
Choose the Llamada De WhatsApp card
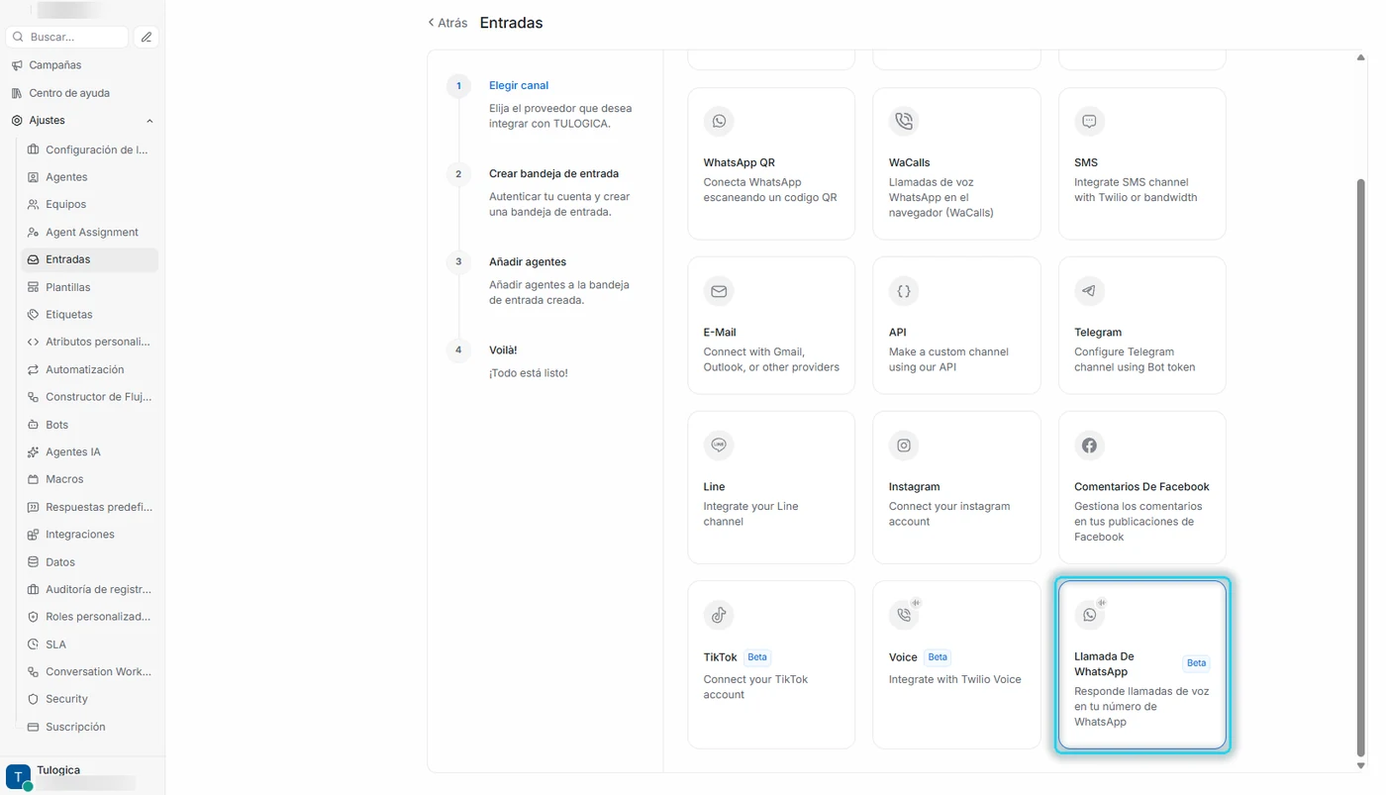tap(1142, 664)
